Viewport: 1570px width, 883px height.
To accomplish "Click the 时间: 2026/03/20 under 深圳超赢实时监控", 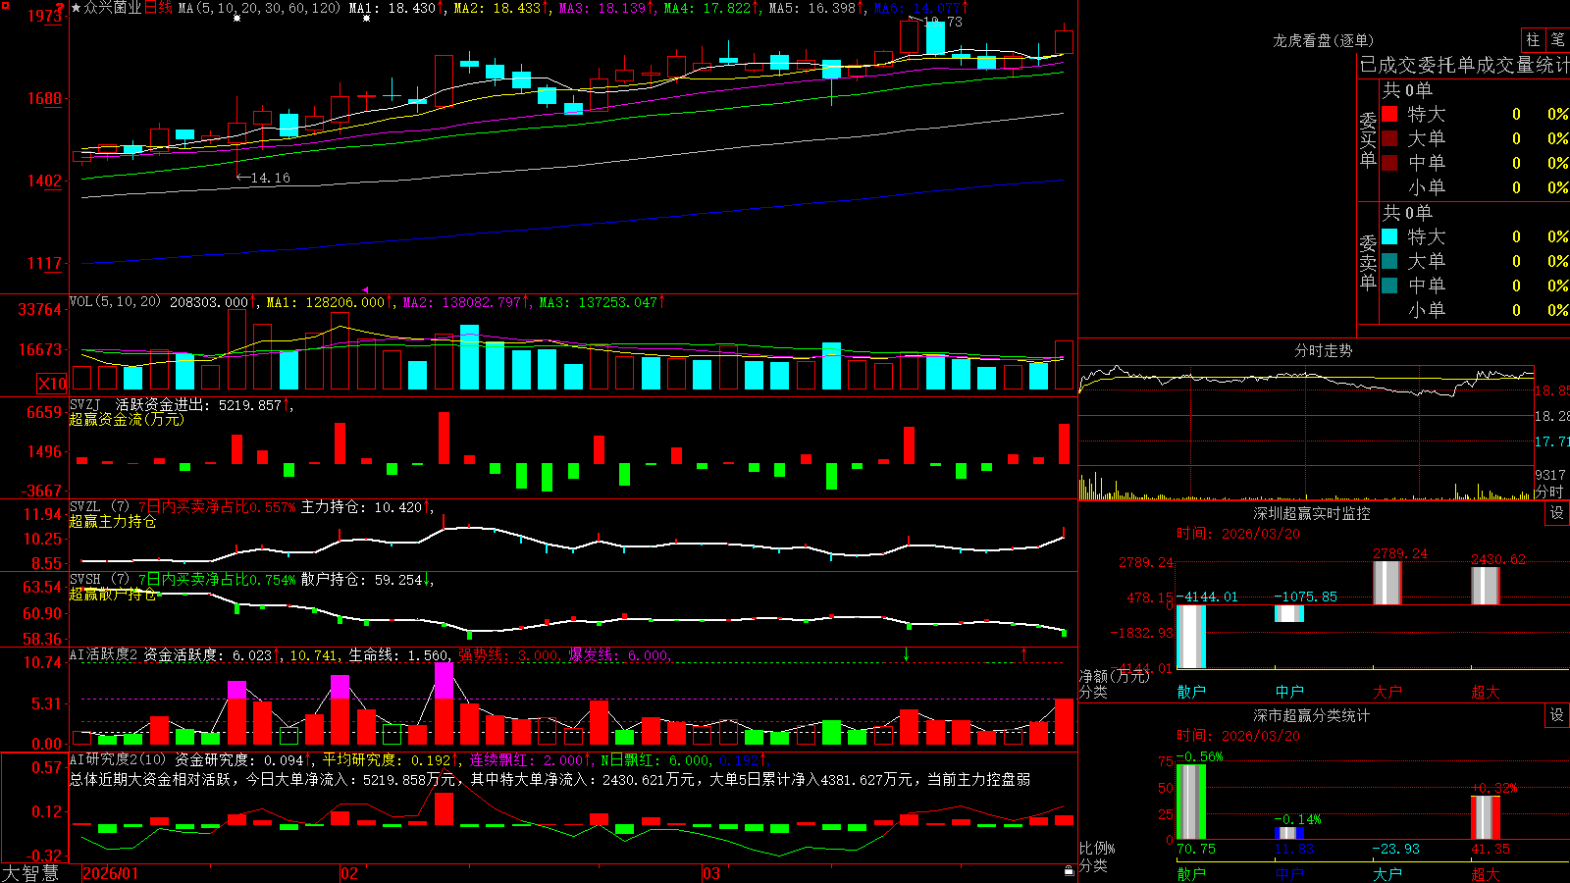I will [1238, 534].
